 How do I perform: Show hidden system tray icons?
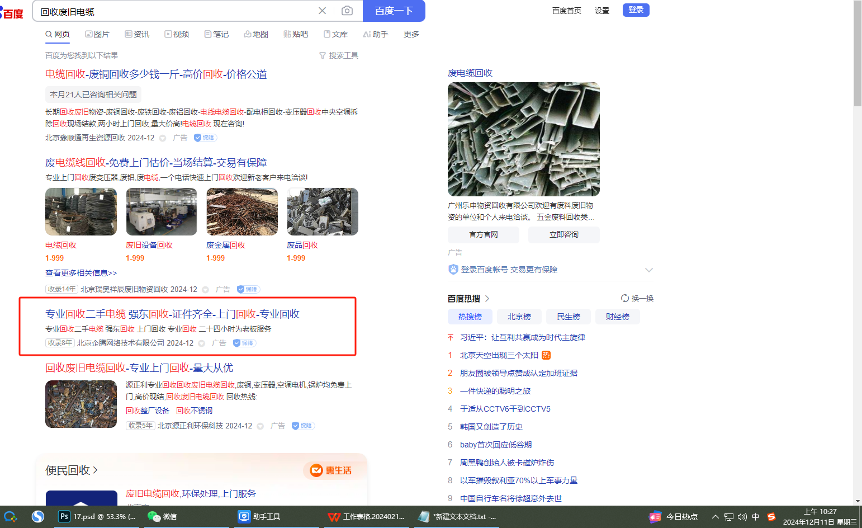click(x=715, y=517)
